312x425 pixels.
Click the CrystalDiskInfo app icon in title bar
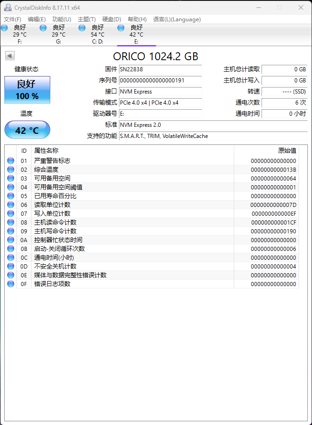pos(8,7)
